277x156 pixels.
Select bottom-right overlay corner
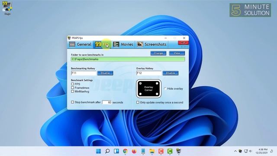[x=157, y=94]
